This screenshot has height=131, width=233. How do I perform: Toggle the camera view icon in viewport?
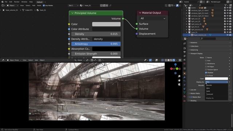[179, 84]
